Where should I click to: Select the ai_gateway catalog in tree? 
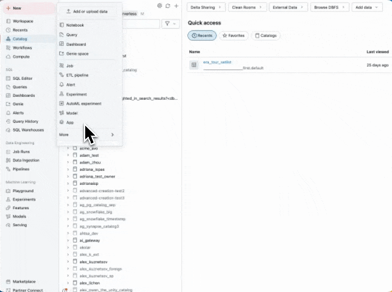point(89,240)
